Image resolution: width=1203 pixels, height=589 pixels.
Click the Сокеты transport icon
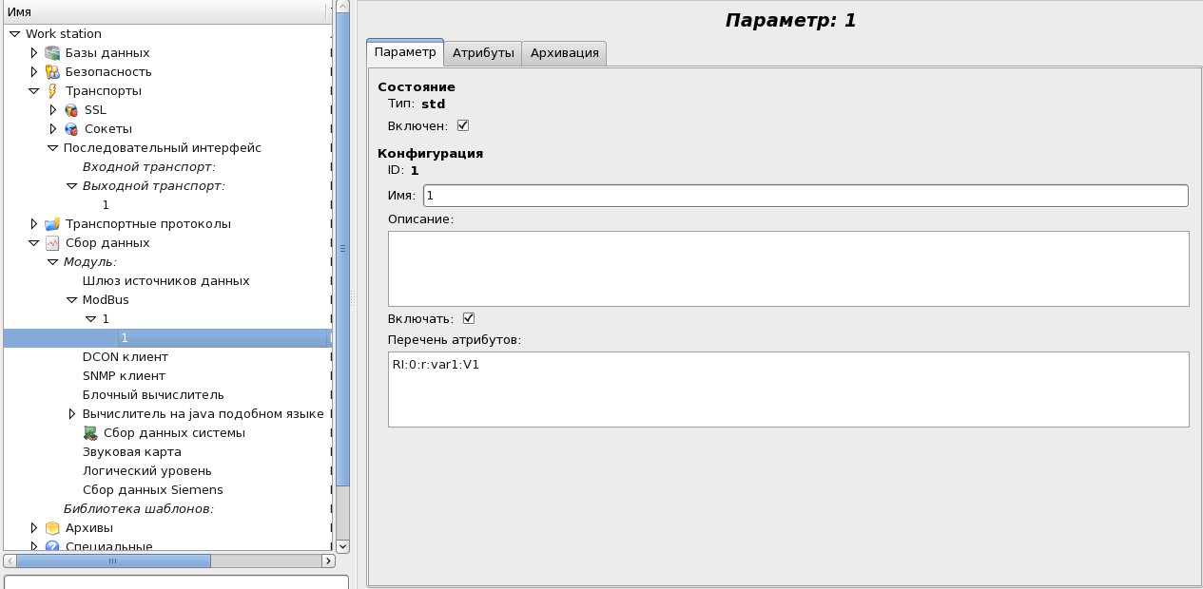pyautogui.click(x=71, y=129)
